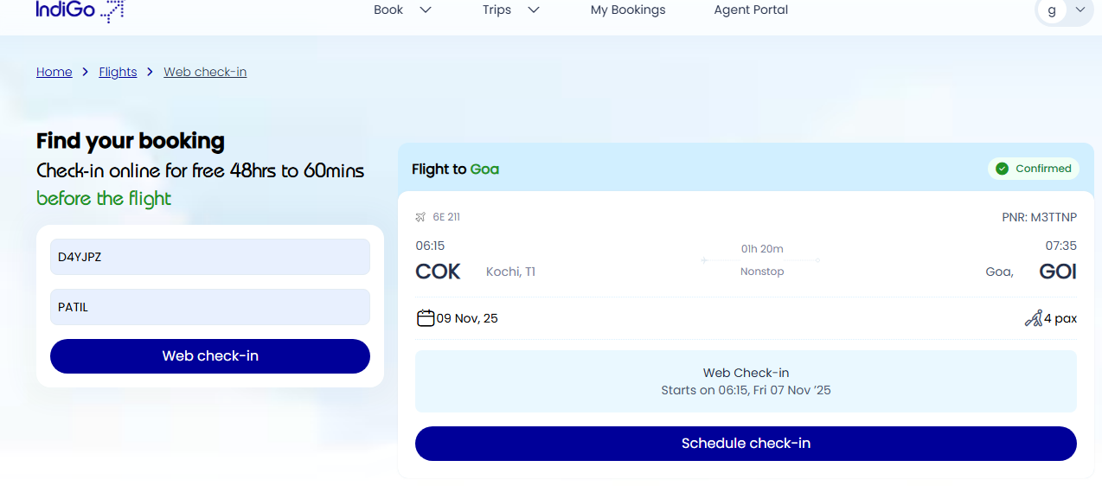Expand the profile menu chevron
The image size is (1102, 486).
coord(1080,10)
